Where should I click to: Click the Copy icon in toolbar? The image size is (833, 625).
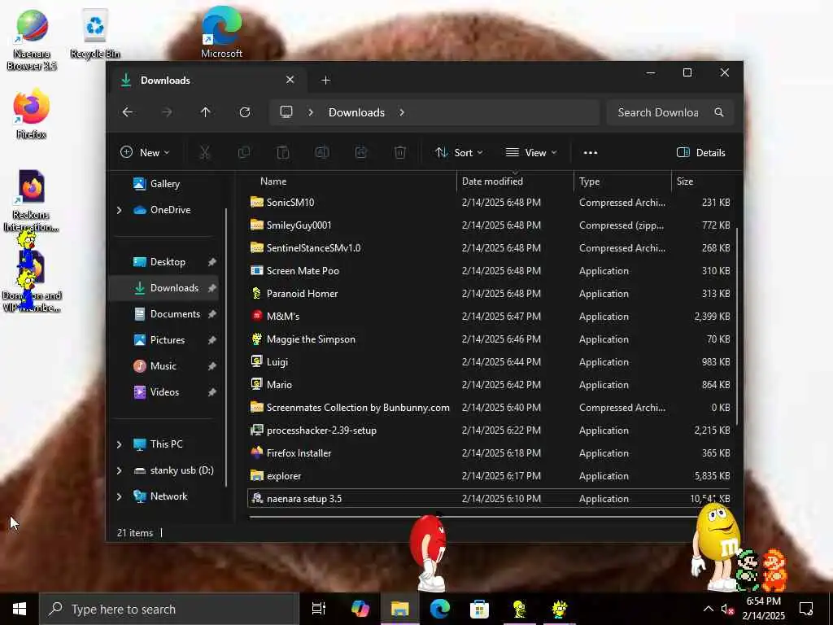pyautogui.click(x=244, y=152)
